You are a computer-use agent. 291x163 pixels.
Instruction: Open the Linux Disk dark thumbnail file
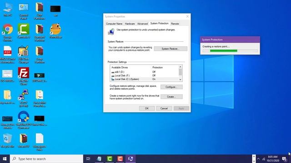tap(40, 120)
